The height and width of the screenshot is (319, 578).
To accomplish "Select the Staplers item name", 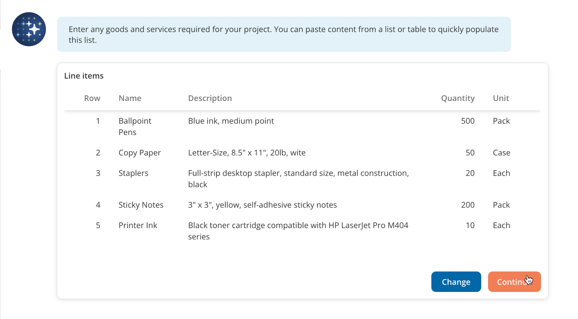I will pyautogui.click(x=133, y=173).
